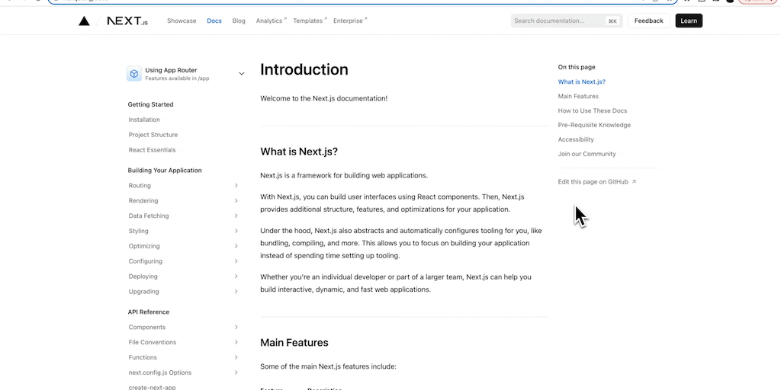Click the Vercel triangle logo
The width and height of the screenshot is (781, 390).
click(x=84, y=21)
